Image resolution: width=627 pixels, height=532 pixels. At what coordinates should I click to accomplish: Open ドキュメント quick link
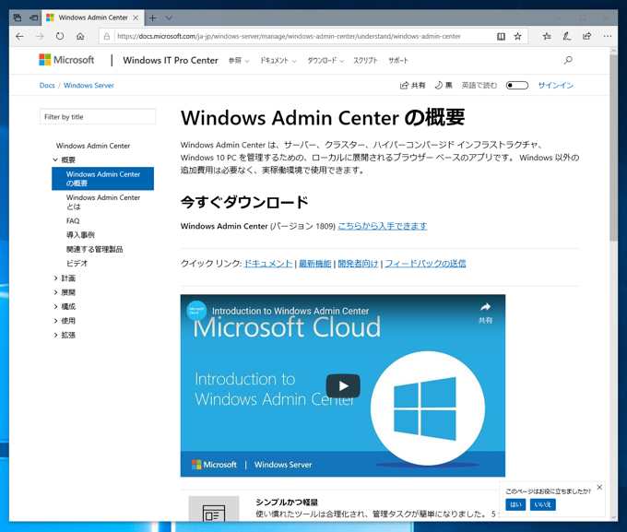point(268,264)
